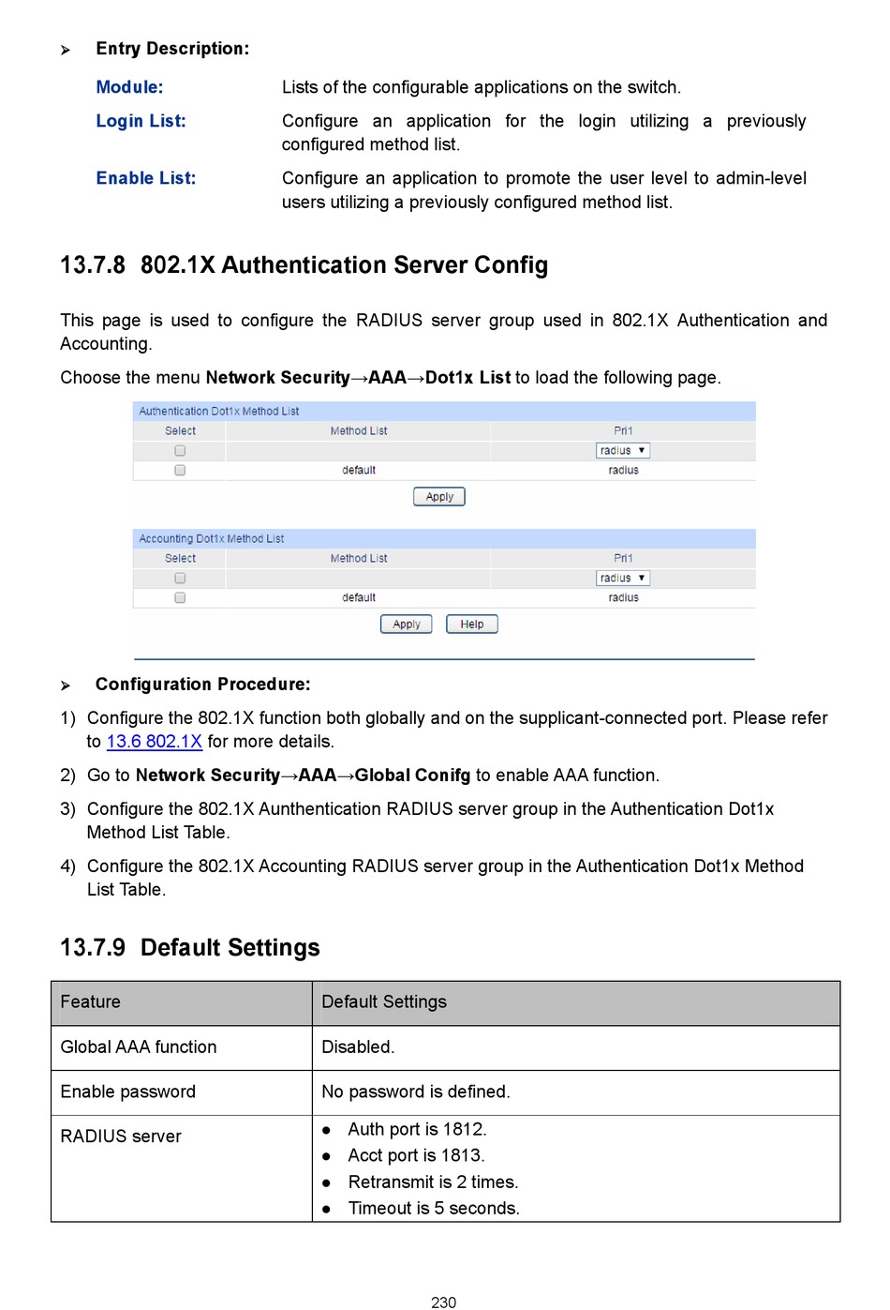
Task: Click the empty Method List field in Accounting table
Action: 358,579
